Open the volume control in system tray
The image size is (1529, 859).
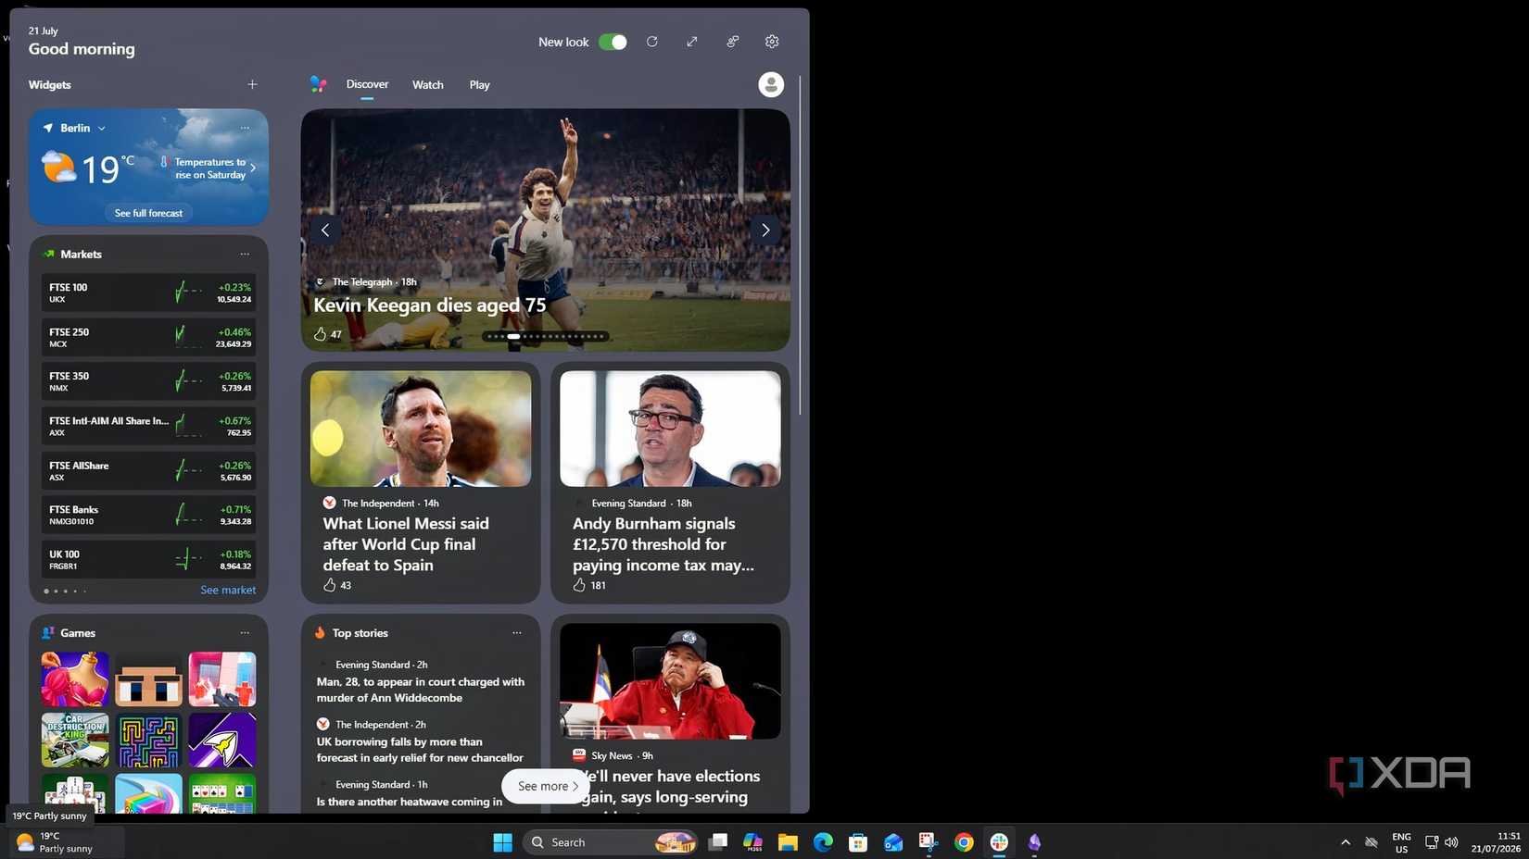click(1451, 842)
